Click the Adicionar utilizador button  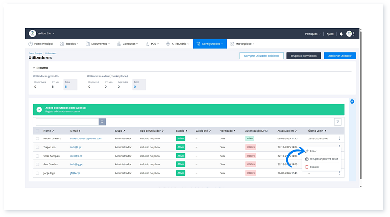click(x=340, y=56)
